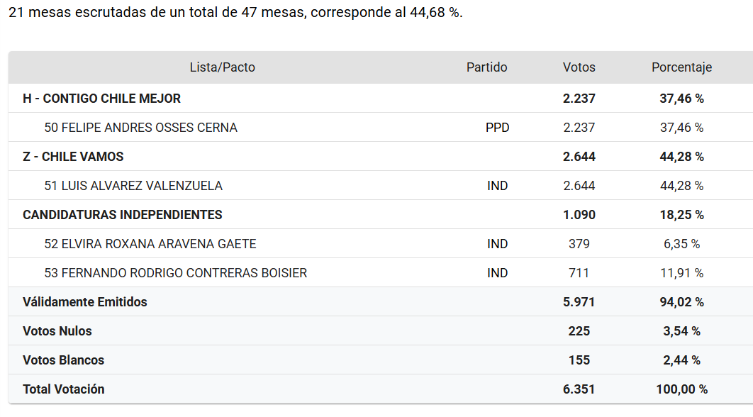Screen dimensions: 753x417
Task: Click candidate 51 Luis Alvarez Valenzuela
Action: (x=133, y=186)
